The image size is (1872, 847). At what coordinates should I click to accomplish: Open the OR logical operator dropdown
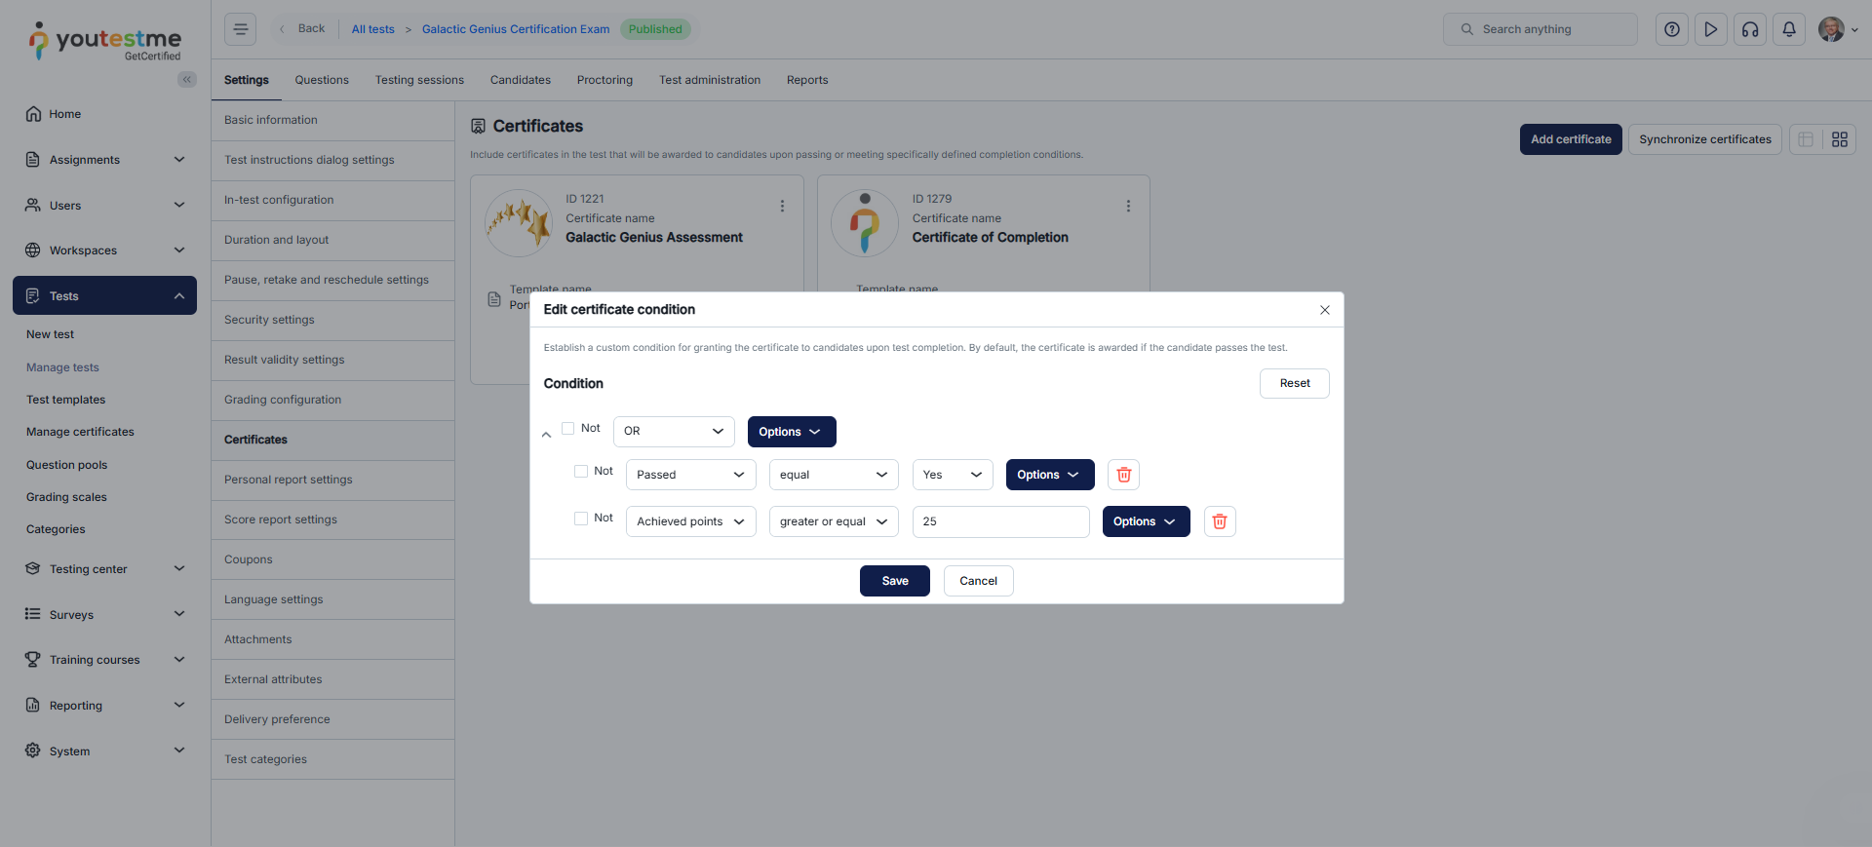pos(674,431)
